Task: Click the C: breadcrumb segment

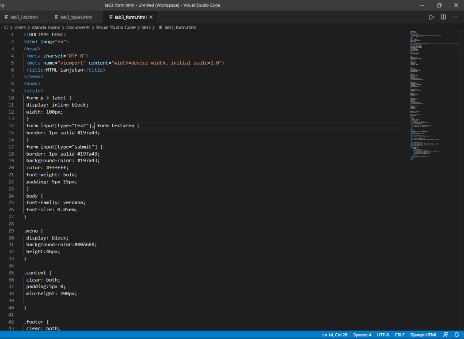Action: coord(6,27)
